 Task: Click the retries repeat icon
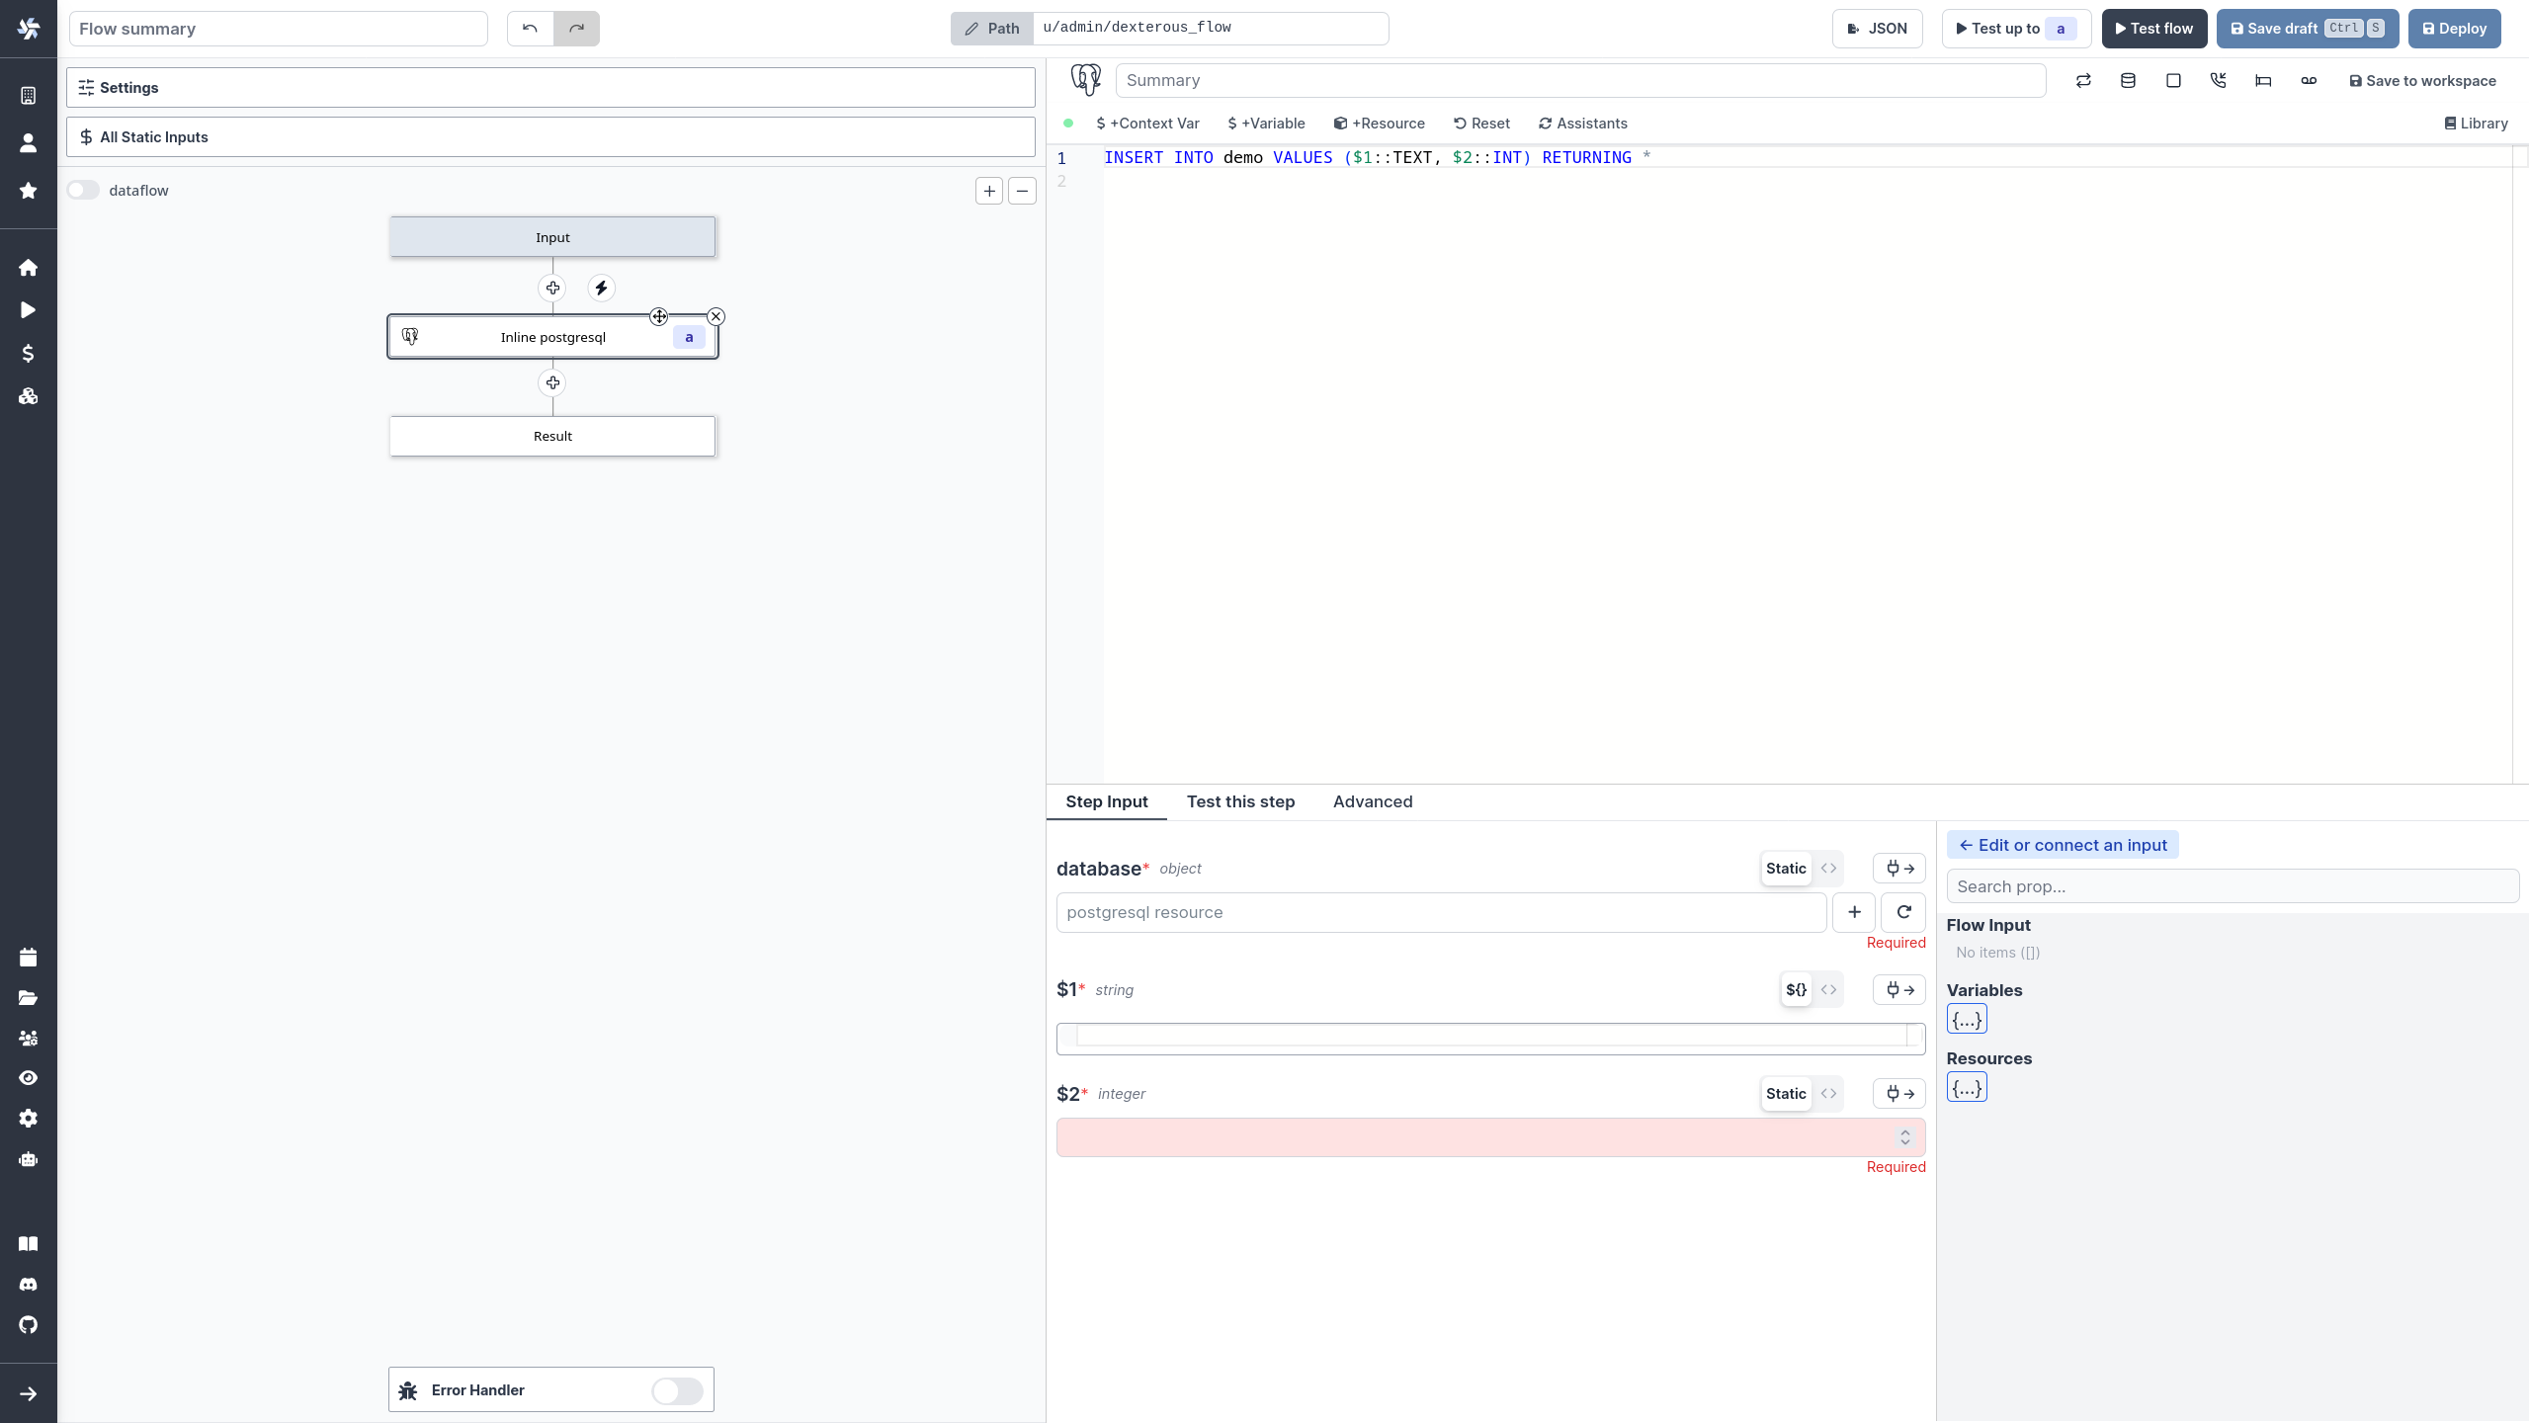point(2083,81)
